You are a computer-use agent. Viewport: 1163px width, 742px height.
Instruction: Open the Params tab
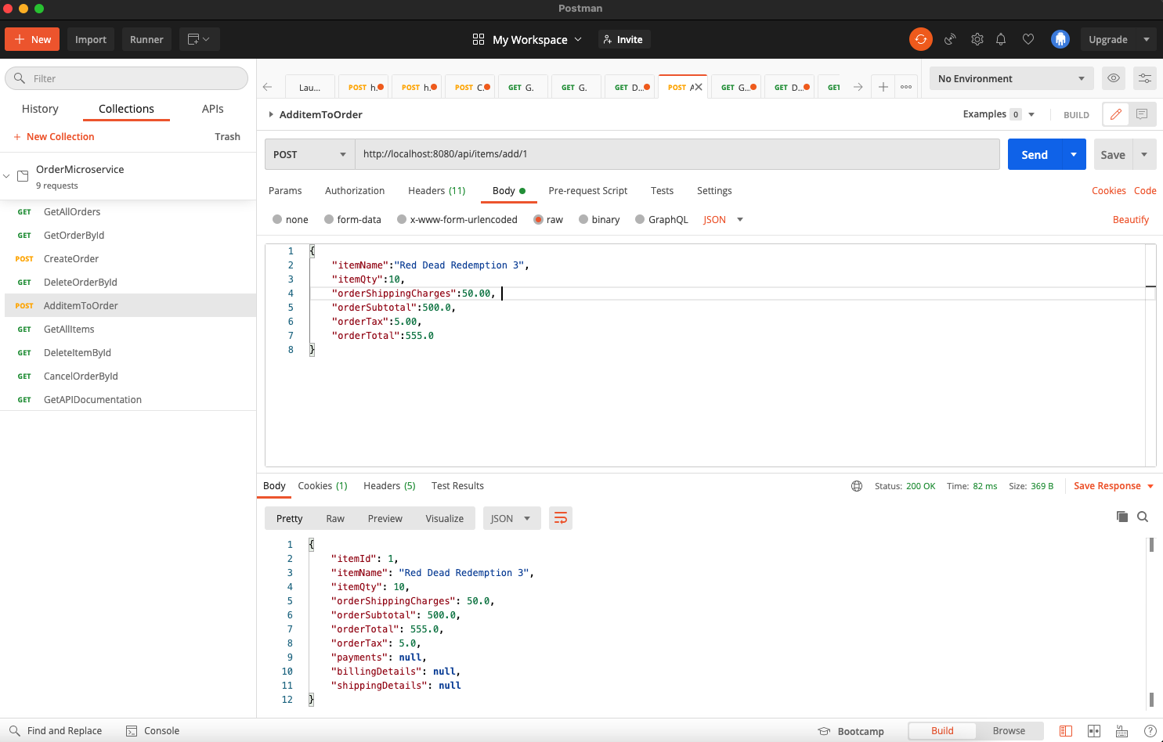(x=285, y=191)
